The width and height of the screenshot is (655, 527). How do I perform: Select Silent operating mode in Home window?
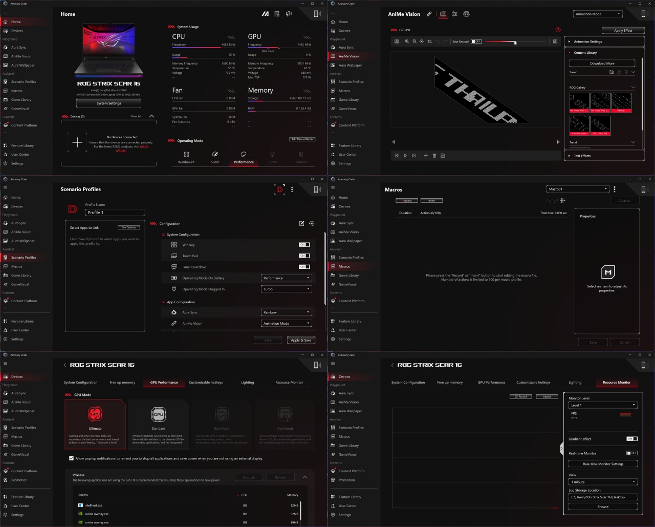(x=215, y=157)
